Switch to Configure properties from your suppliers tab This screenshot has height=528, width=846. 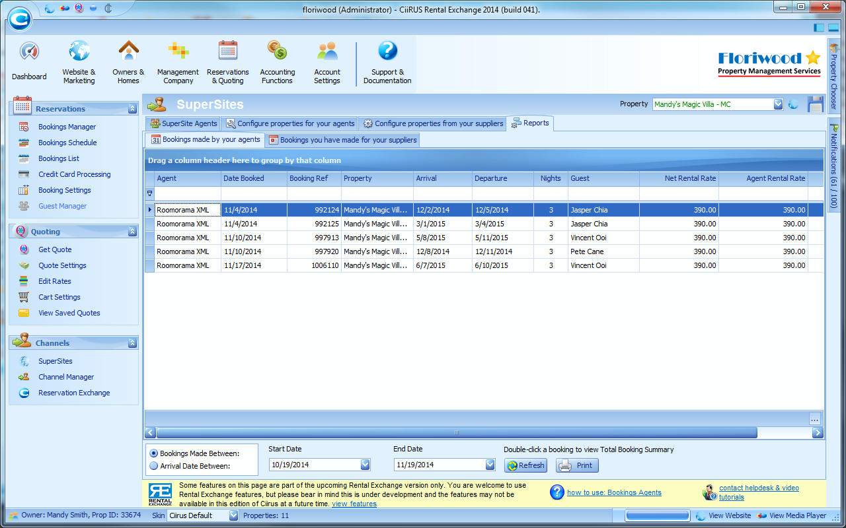(x=433, y=123)
